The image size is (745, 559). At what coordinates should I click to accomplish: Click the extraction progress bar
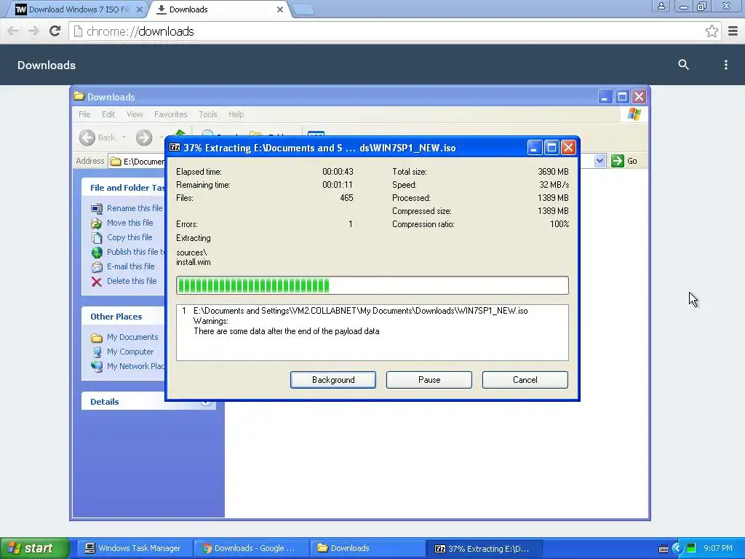372,285
